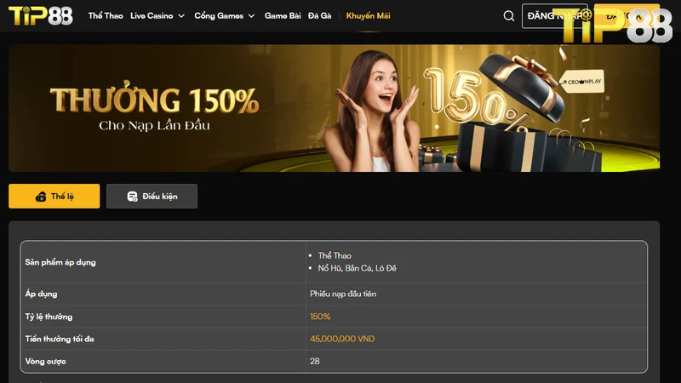Open the Thể Thao menu item
The width and height of the screenshot is (681, 383).
(106, 15)
